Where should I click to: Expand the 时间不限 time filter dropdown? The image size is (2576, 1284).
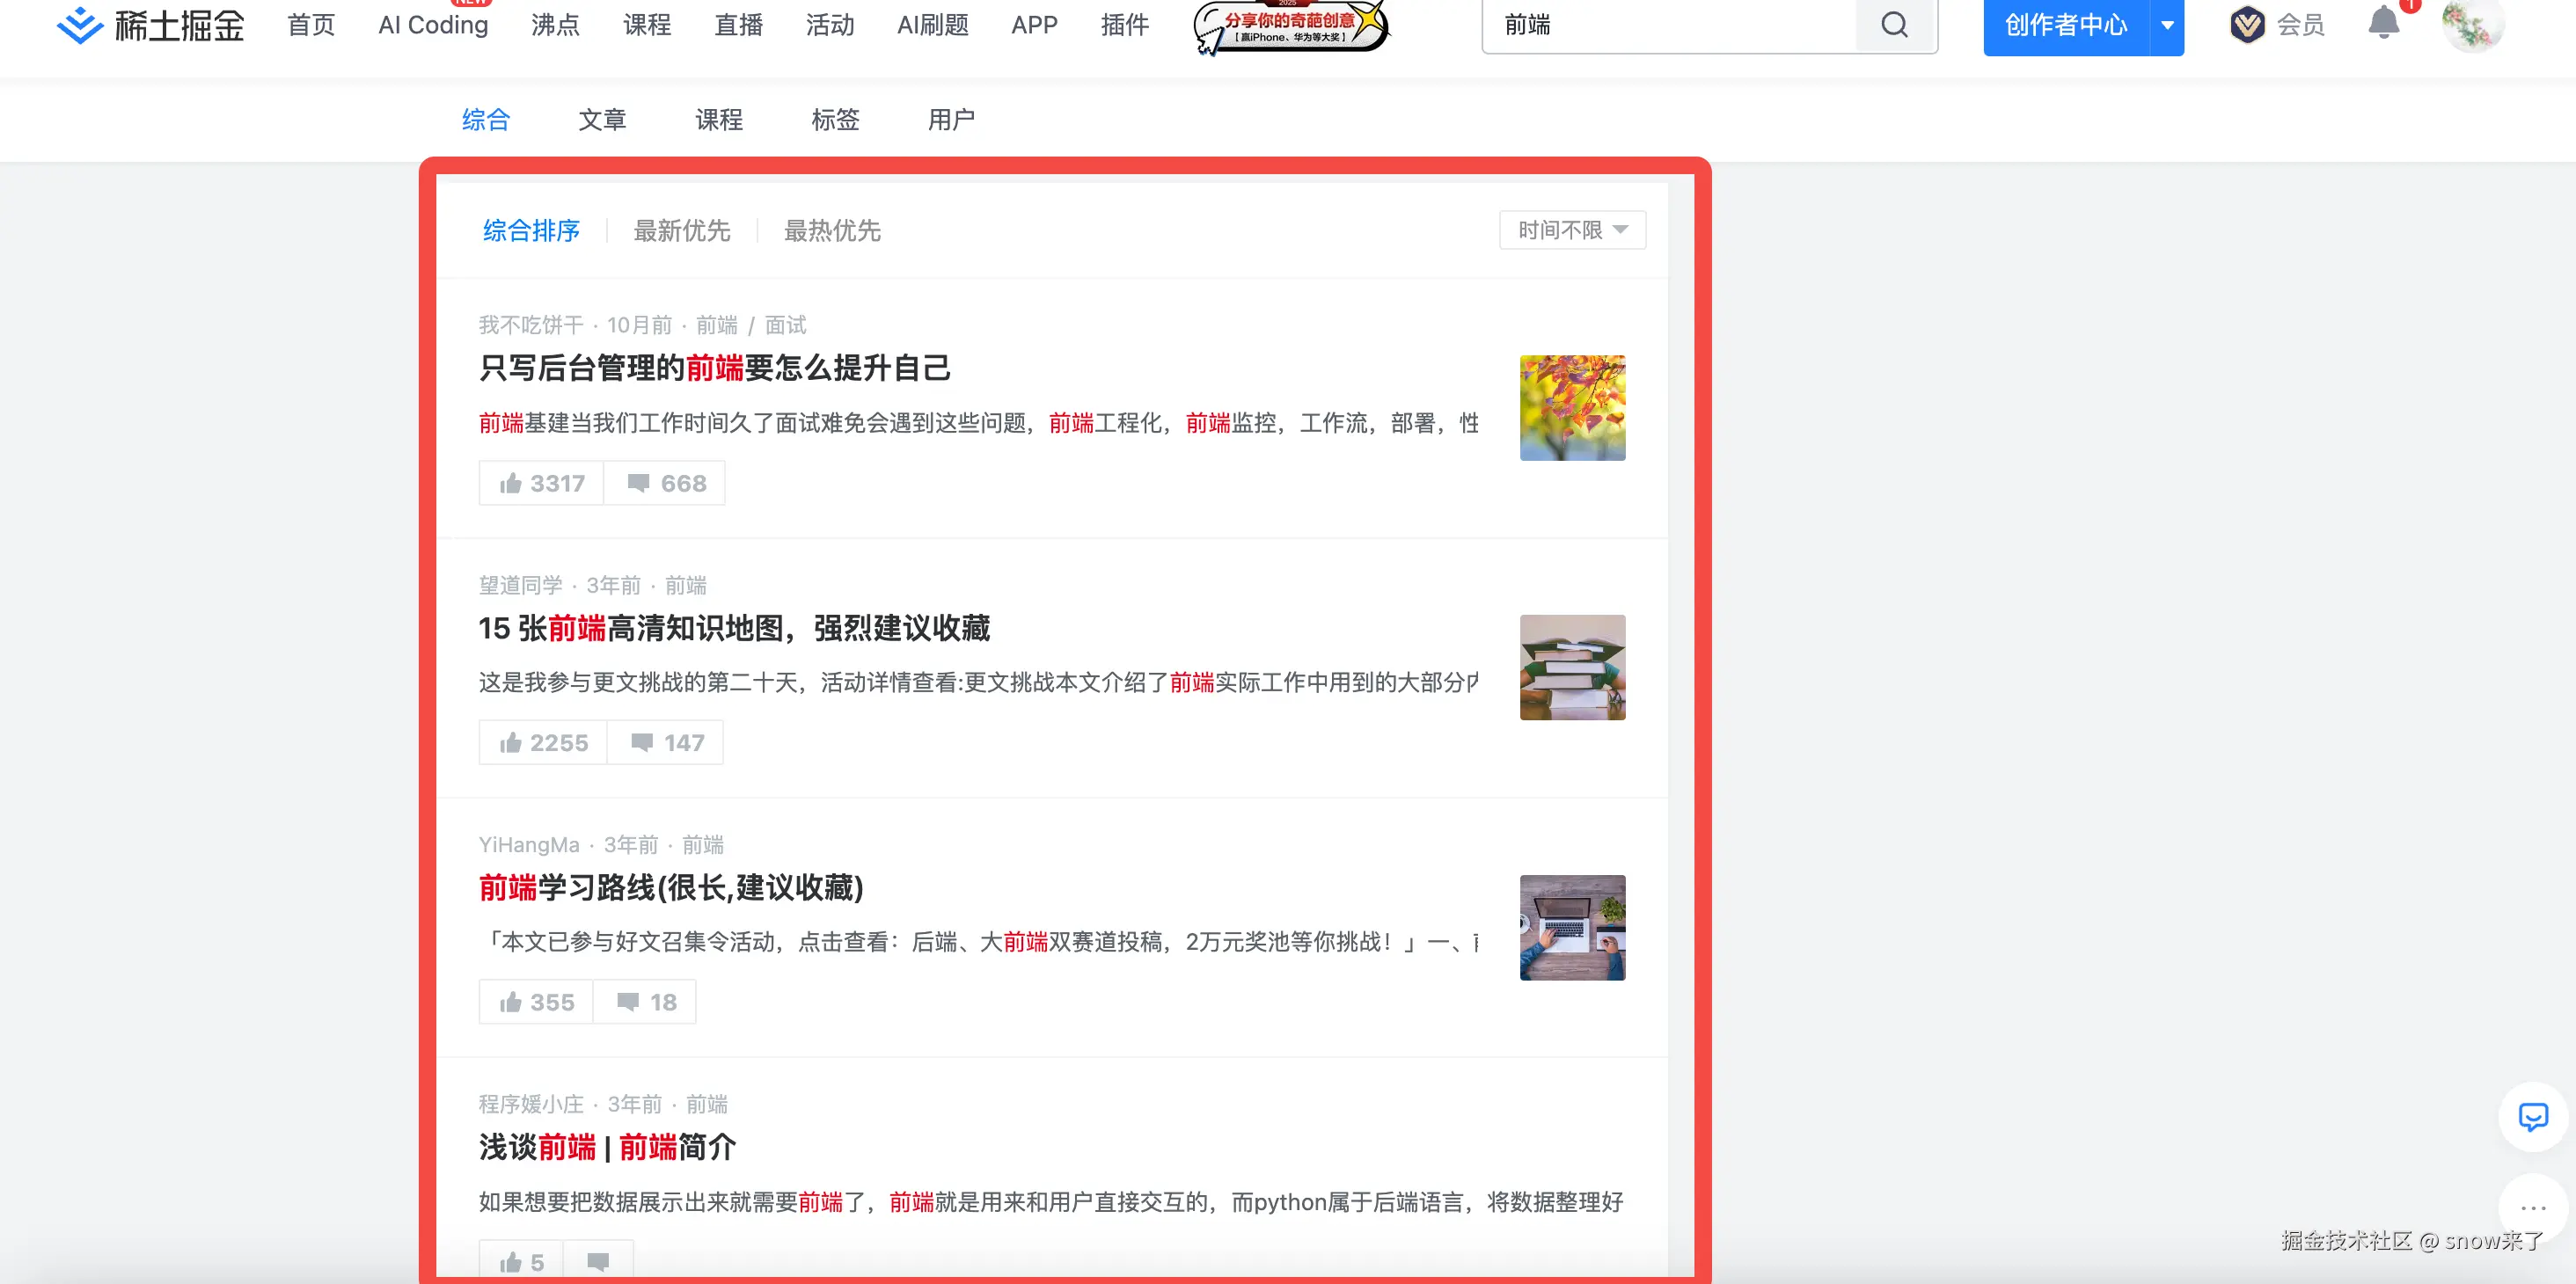[x=1572, y=230]
